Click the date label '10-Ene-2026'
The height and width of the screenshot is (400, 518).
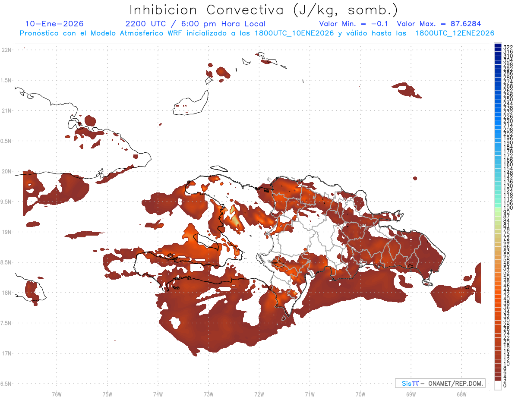(x=54, y=24)
